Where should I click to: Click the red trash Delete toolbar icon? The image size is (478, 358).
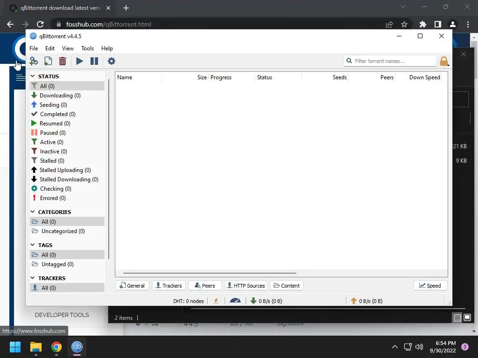63,61
